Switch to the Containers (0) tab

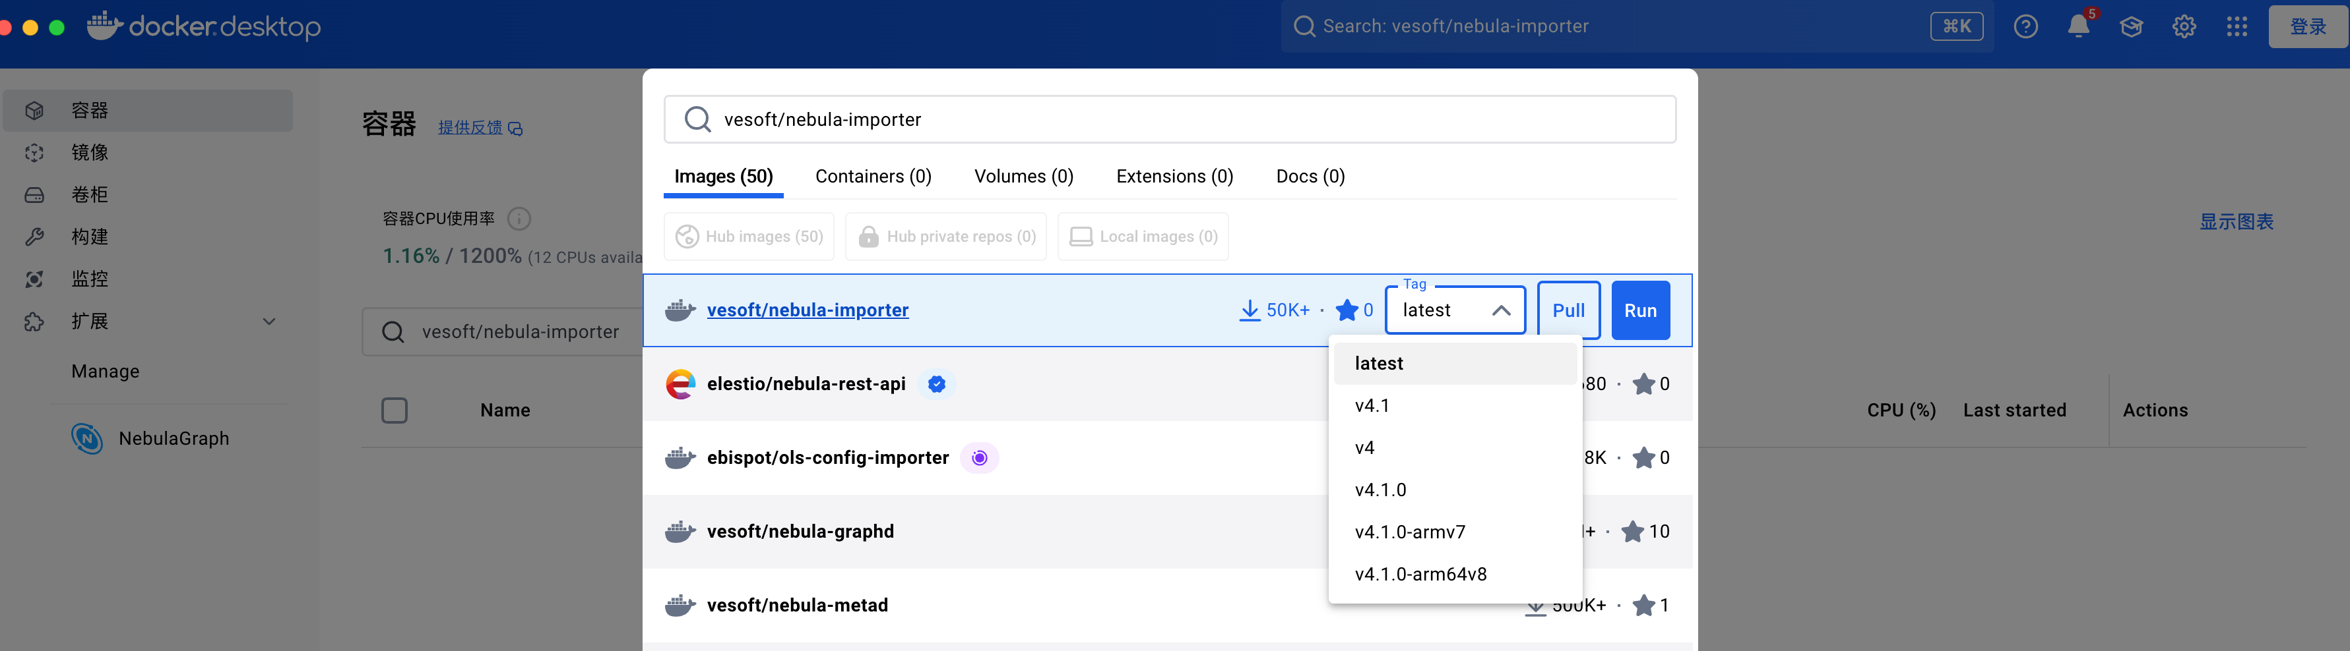873,177
